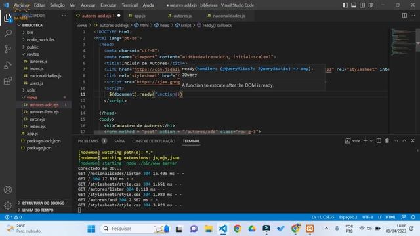This screenshot has width=420, height=236.
Task: Click the feedback icon in status bar
Action: (404, 217)
